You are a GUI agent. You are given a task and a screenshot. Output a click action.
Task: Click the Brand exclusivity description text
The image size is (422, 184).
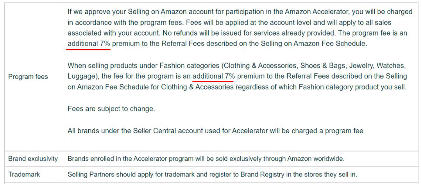point(206,159)
